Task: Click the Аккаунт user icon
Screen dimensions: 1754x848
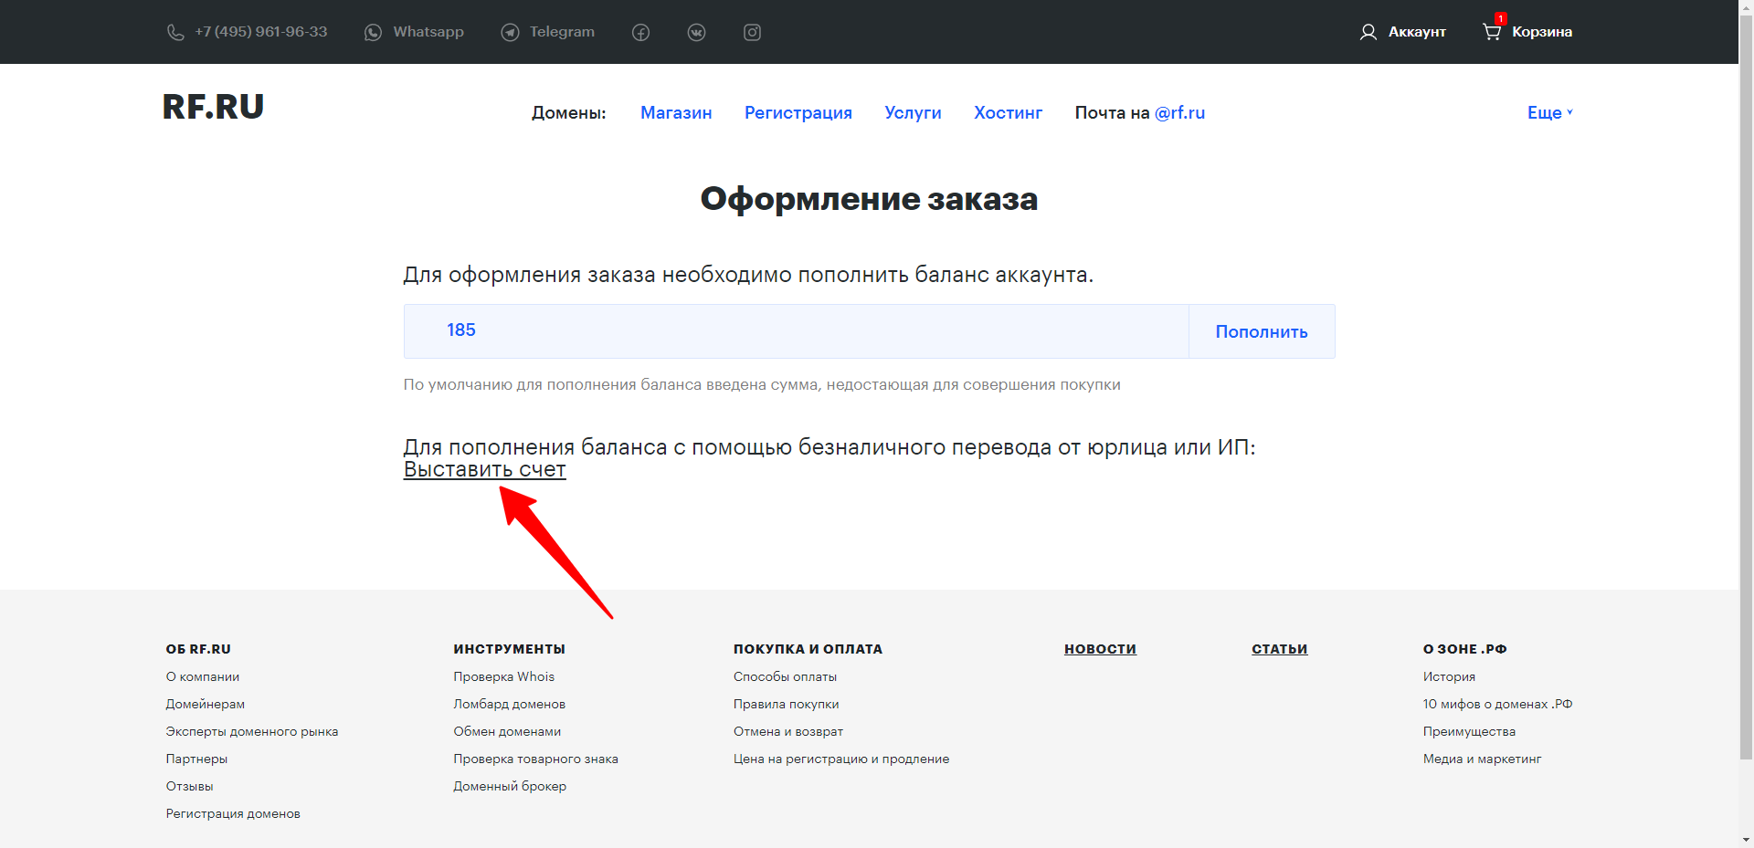Action: coord(1368,33)
